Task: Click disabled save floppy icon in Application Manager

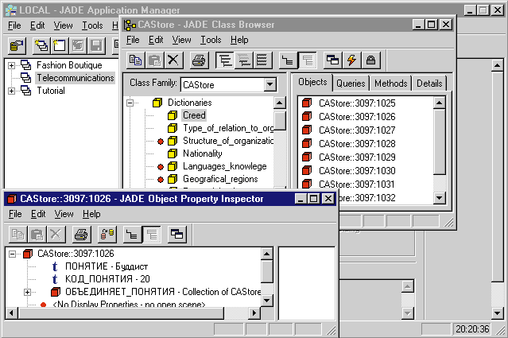Action: 96,45
